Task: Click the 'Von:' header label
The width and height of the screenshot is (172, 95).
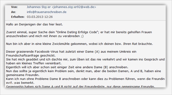Action: point(14,7)
